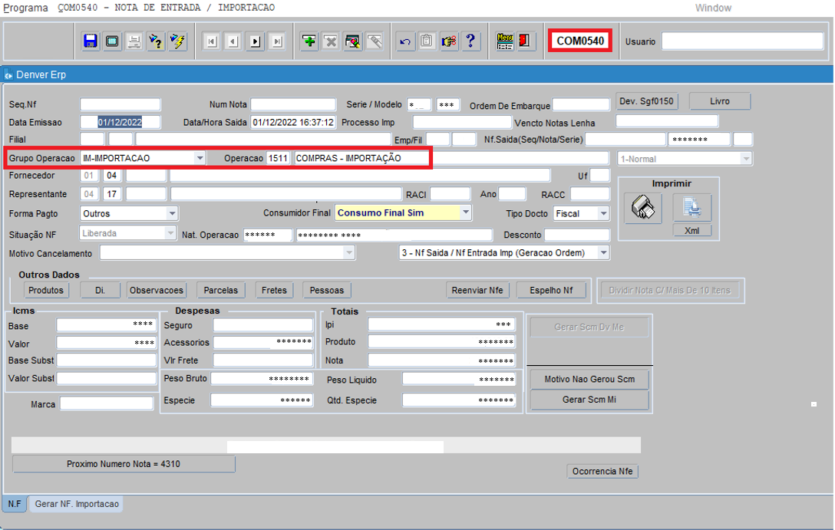Expand the Grupo Operacao dropdown
The image size is (835, 530).
200,158
